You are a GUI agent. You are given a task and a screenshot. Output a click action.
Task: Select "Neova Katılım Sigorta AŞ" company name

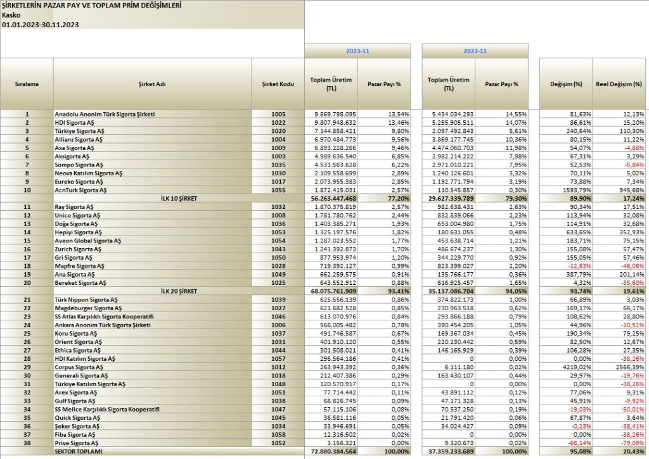coord(89,173)
